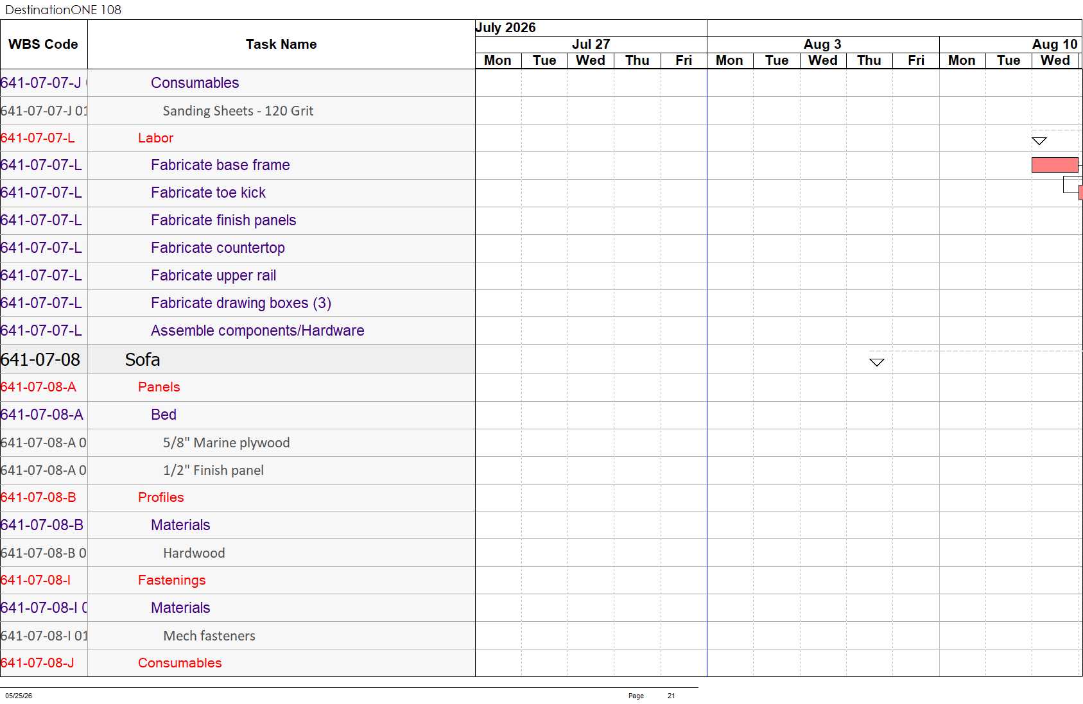This screenshot has width=1083, height=704.
Task: Click the WBS Code column header
Action: (x=44, y=44)
